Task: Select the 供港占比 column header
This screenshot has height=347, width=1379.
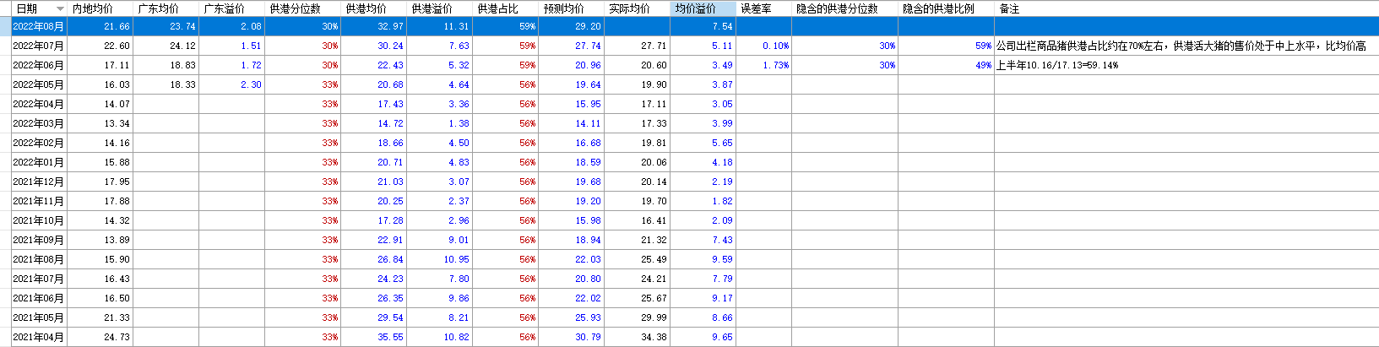Action: click(506, 8)
